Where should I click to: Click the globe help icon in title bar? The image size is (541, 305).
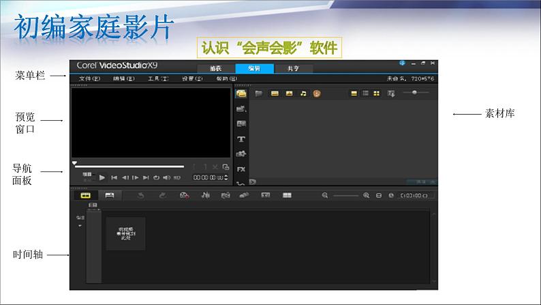click(x=402, y=63)
